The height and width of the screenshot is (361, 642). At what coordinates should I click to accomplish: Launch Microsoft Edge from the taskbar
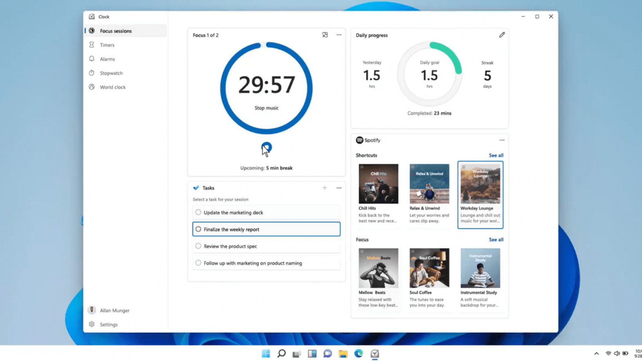click(x=359, y=354)
